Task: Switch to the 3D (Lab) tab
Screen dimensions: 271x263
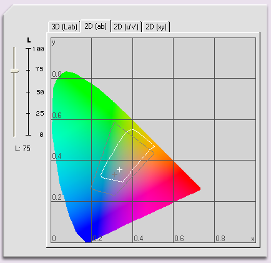Action: [x=64, y=27]
